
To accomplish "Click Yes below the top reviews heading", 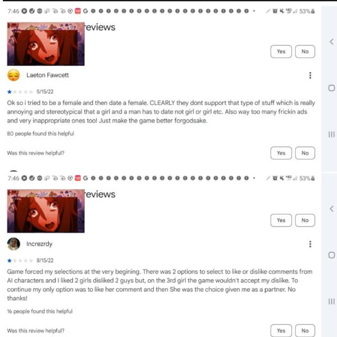I will 281,52.
